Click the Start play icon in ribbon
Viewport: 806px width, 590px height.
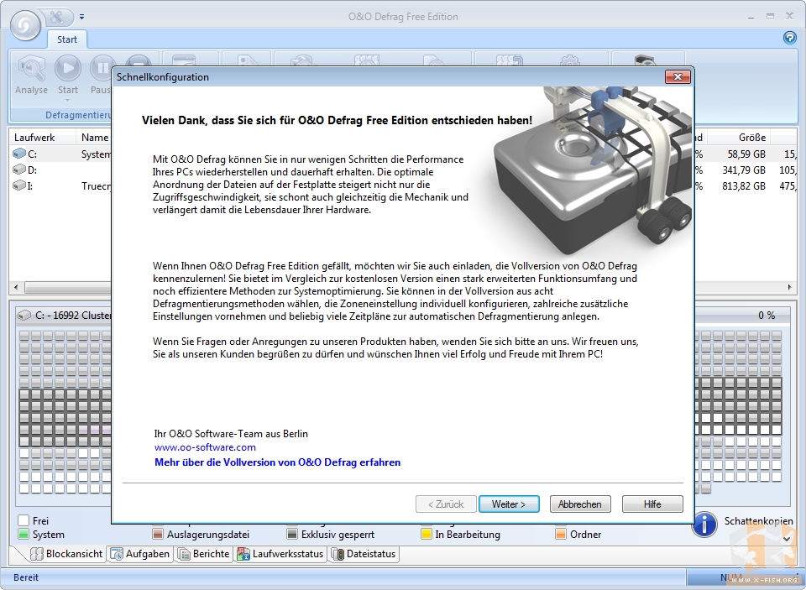click(x=68, y=68)
